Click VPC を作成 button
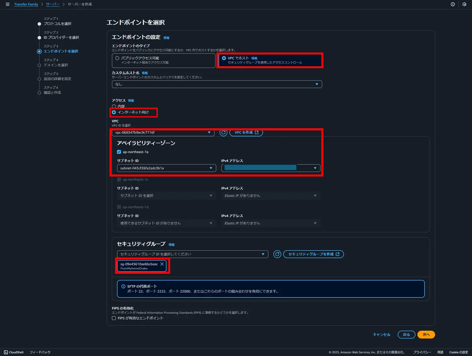The height and width of the screenshot is (356, 472). 246,132
